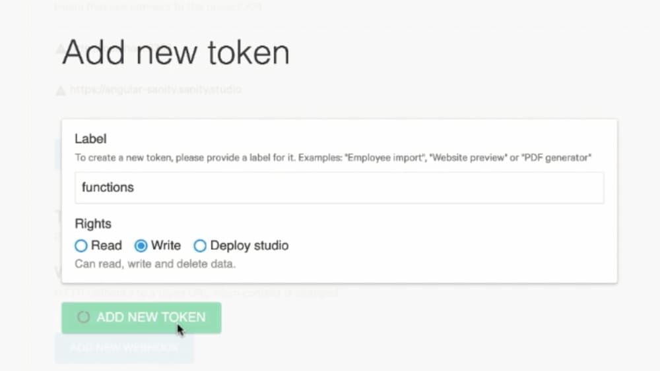Click the word "functions" in the text field
Viewport: 660px width, 371px height.
pyautogui.click(x=108, y=188)
